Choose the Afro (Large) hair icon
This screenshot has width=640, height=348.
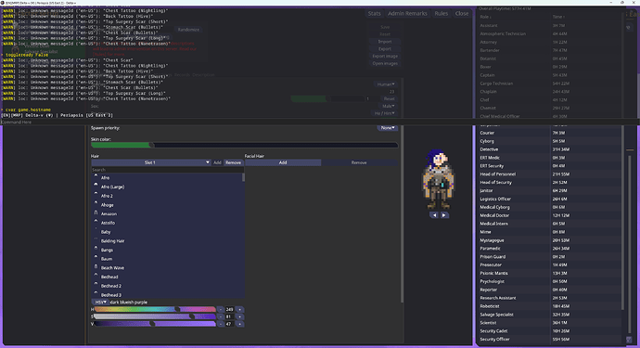[x=96, y=186]
